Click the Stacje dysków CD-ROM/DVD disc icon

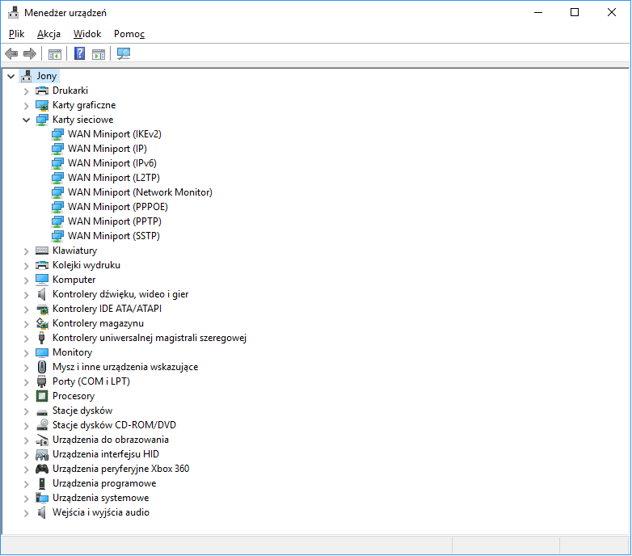(42, 424)
